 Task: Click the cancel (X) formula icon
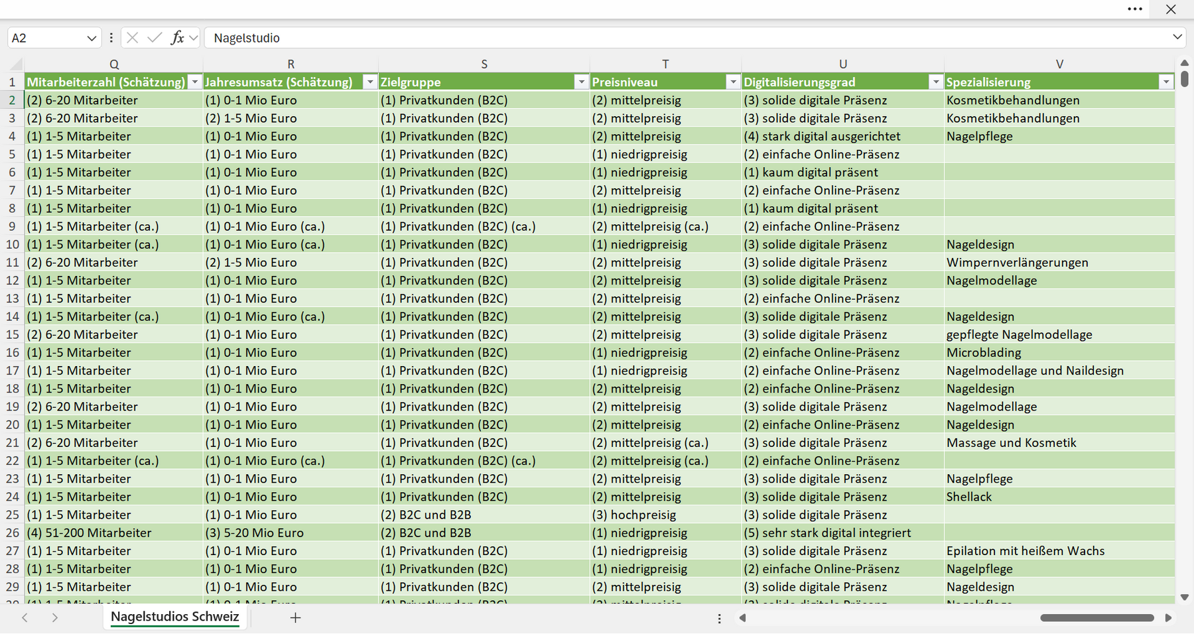pyautogui.click(x=133, y=38)
